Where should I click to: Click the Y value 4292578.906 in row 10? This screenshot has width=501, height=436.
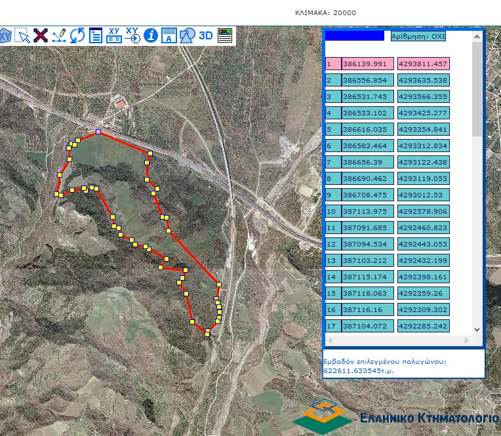[423, 212]
